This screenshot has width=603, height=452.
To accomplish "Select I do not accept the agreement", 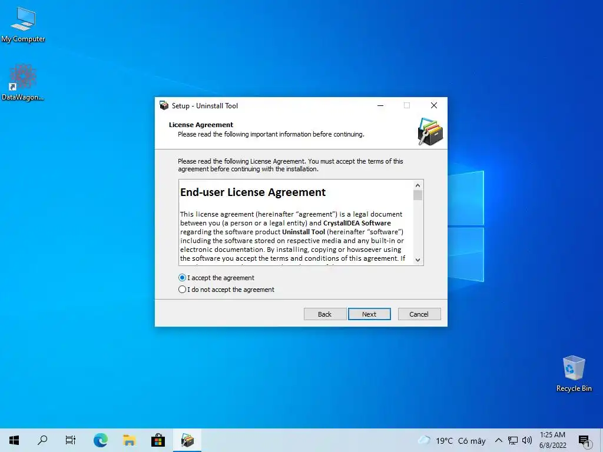I will coord(226,290).
